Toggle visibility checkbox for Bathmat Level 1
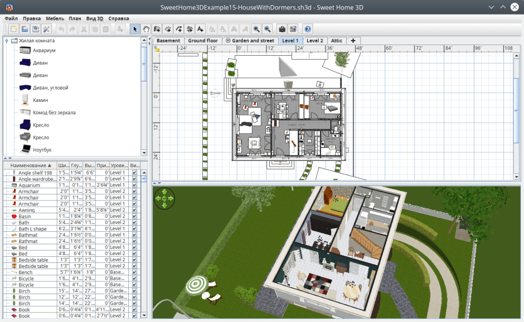The height and width of the screenshot is (322, 524). point(134,235)
